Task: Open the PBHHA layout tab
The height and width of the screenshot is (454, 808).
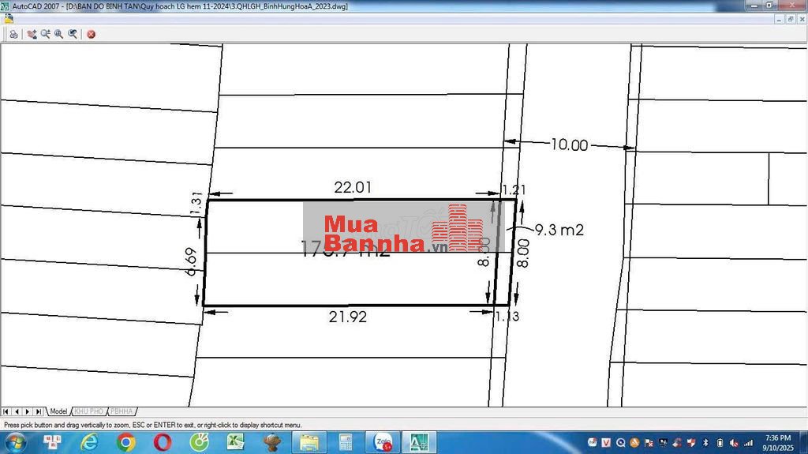Action: pos(122,411)
